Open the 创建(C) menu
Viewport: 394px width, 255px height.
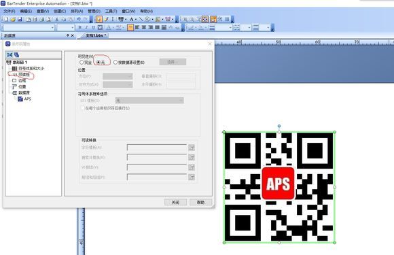click(60, 11)
